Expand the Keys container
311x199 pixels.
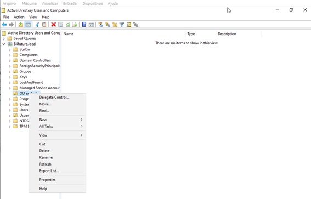click(x=9, y=77)
